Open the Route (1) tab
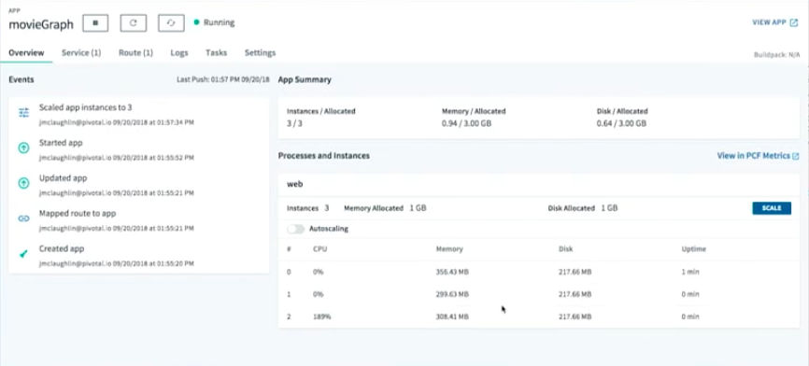This screenshot has width=809, height=366. tap(135, 52)
